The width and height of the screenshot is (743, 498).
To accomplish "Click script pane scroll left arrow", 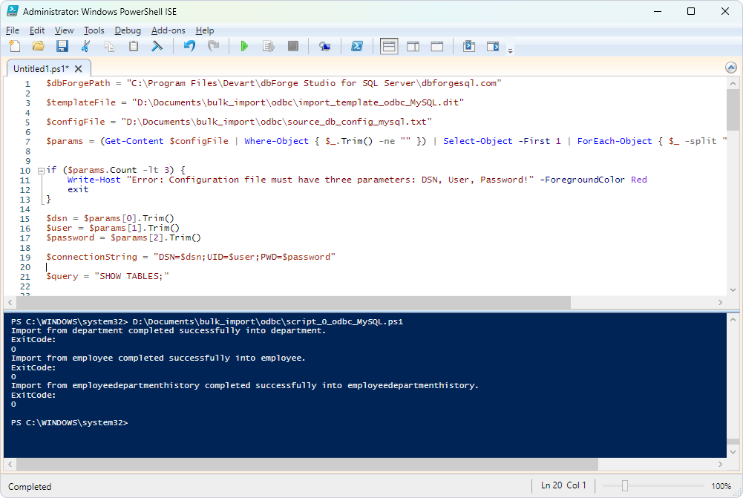I will point(10,302).
